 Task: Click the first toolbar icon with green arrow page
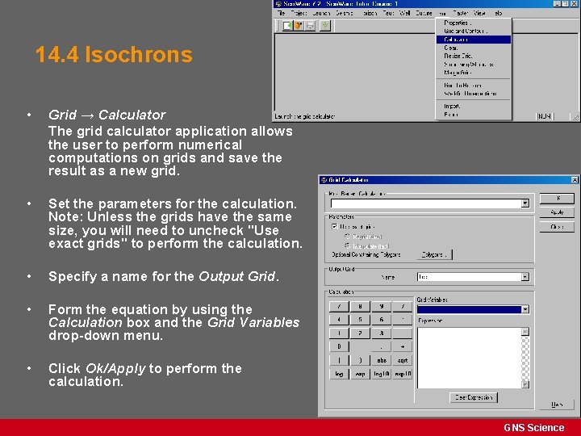tap(287, 26)
